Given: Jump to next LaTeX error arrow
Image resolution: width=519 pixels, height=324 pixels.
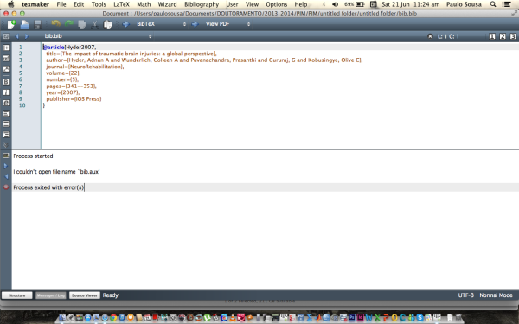Looking at the screenshot, I should pos(6,166).
